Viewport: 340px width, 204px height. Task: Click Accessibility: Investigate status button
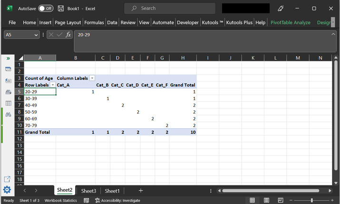click(x=117, y=201)
